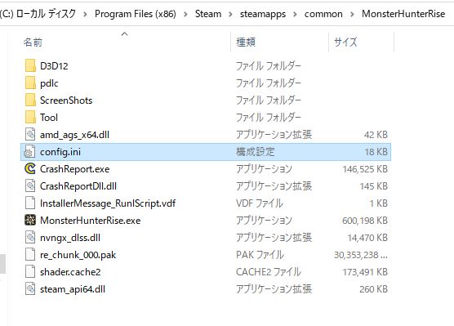Select shader.cache2 file name
The image size is (454, 326).
coord(70,272)
